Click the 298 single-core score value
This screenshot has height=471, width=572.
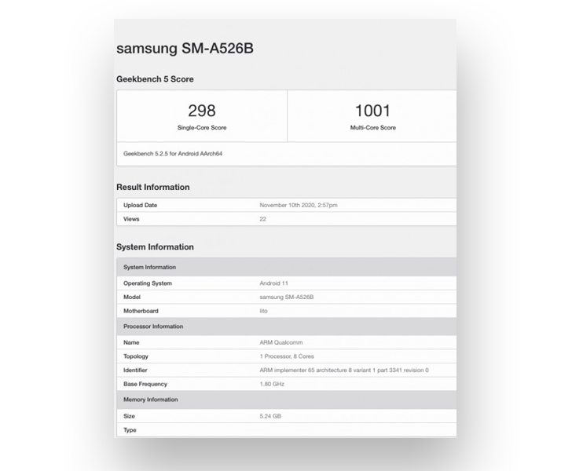pyautogui.click(x=202, y=111)
